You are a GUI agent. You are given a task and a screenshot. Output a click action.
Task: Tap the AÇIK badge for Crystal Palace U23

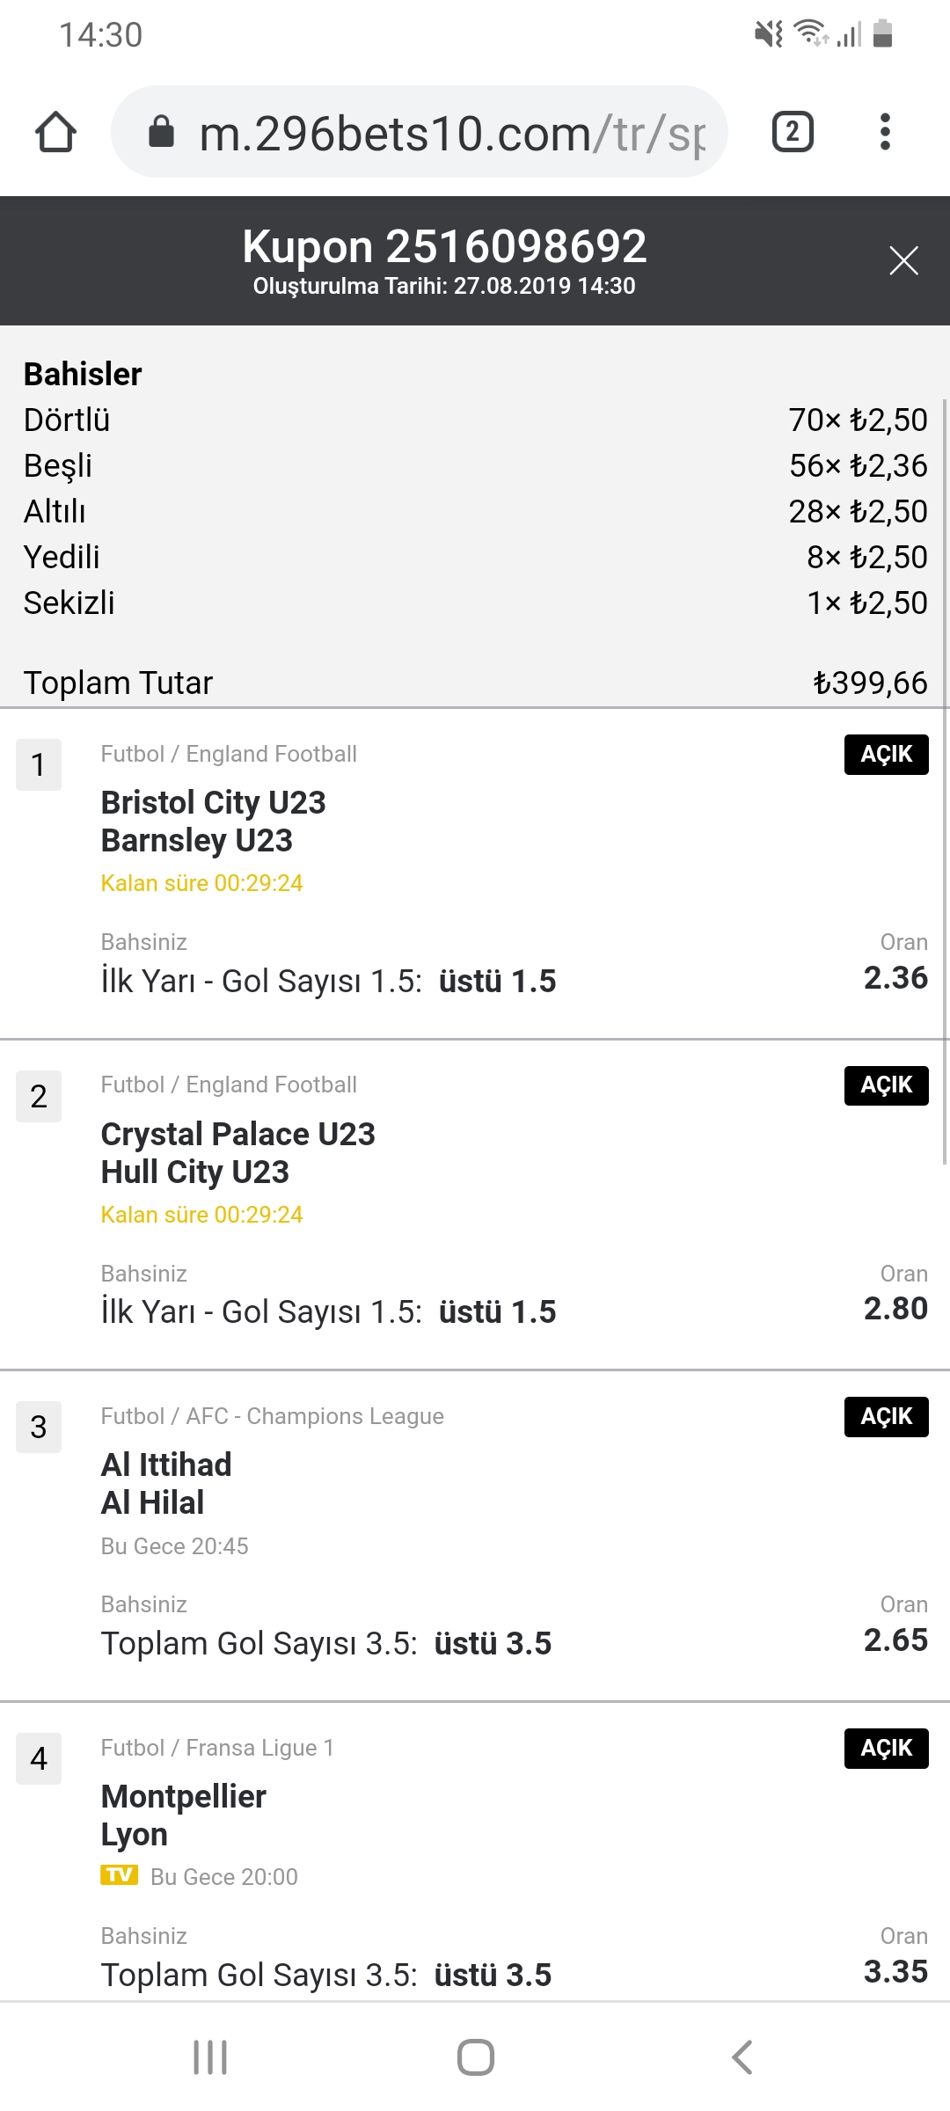tap(886, 1085)
